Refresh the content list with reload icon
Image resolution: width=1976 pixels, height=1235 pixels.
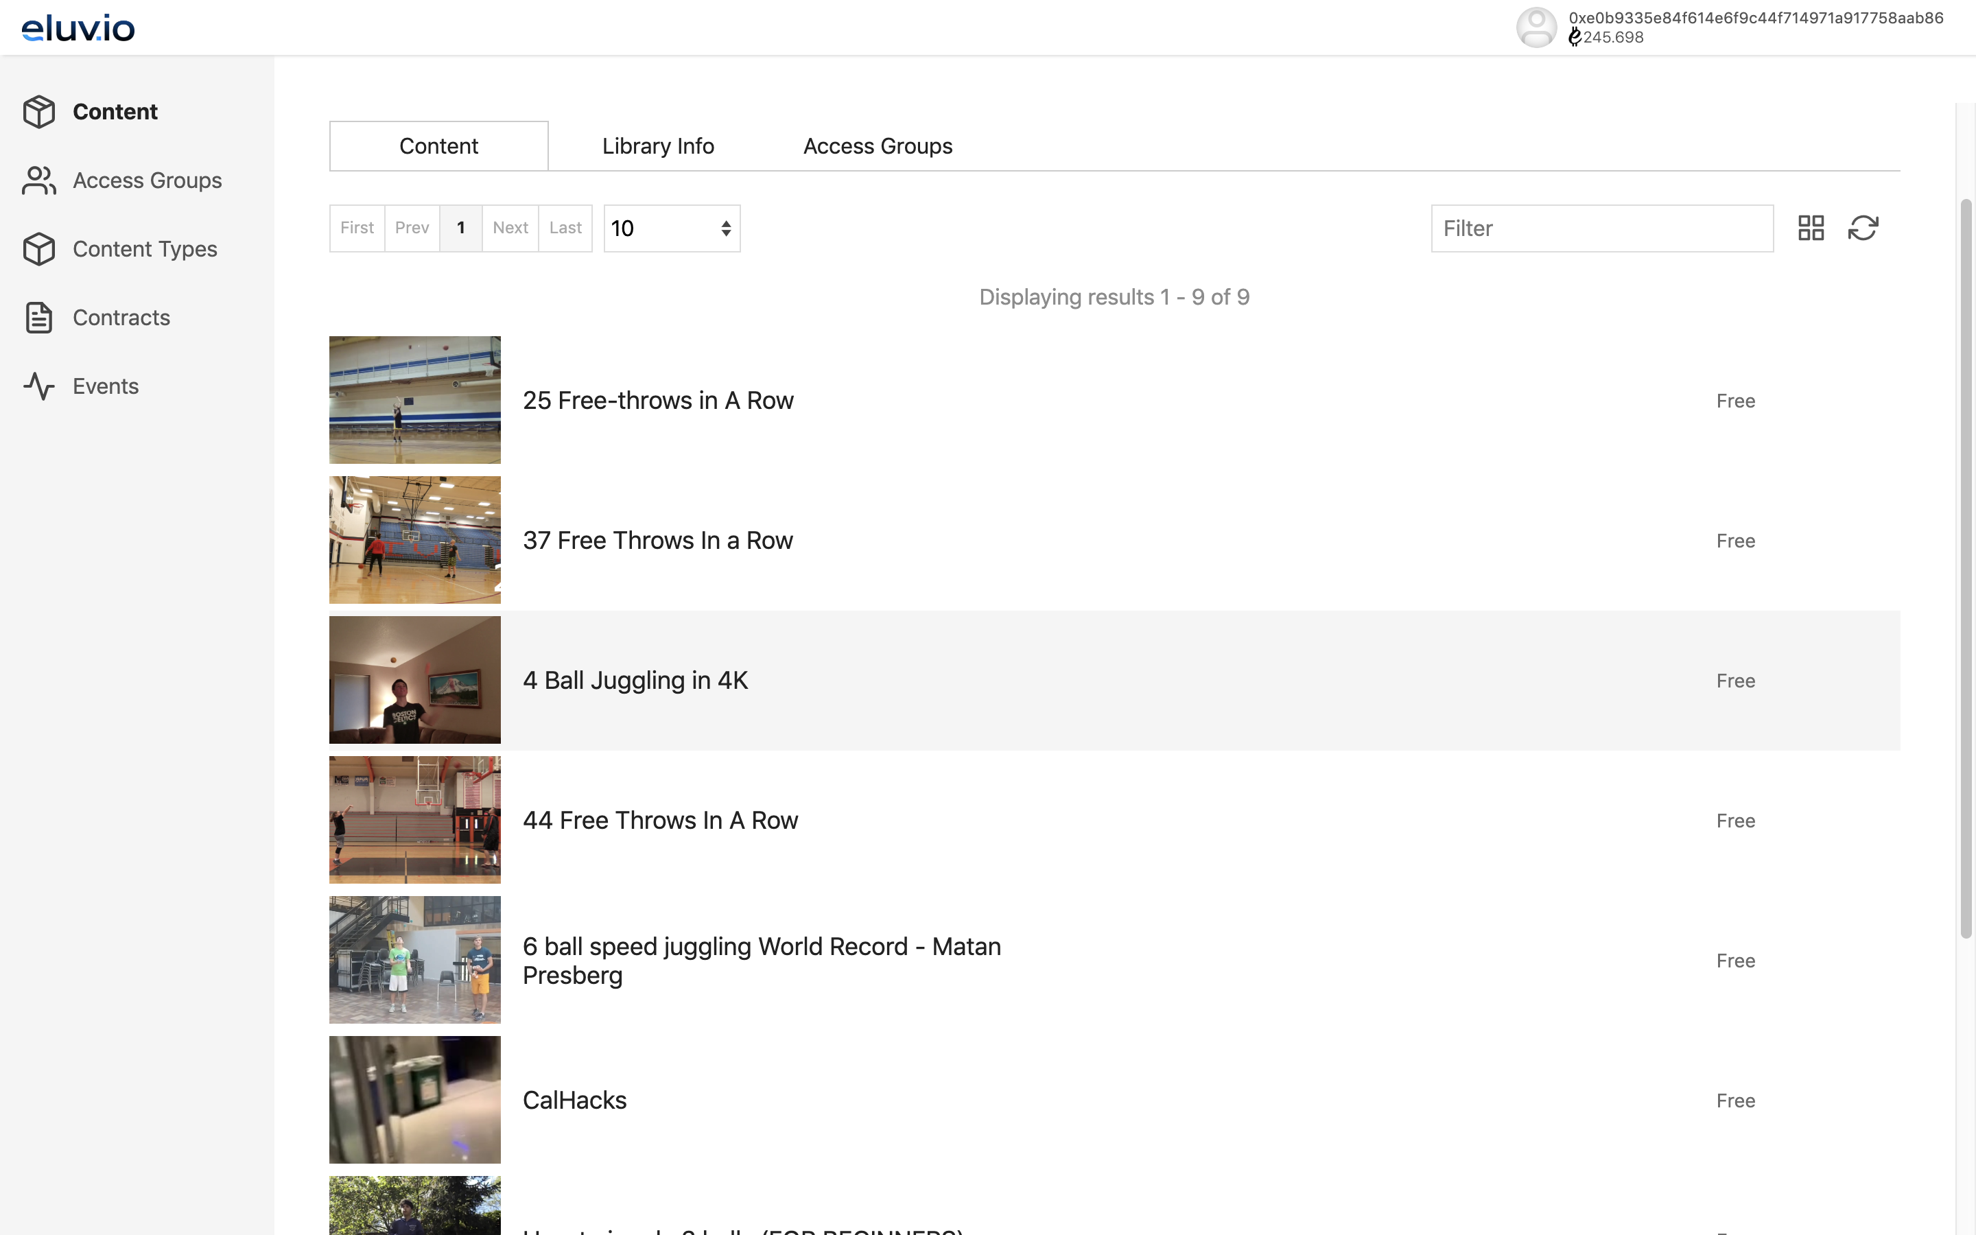click(x=1863, y=228)
